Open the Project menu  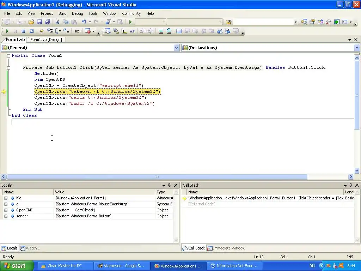[47, 13]
